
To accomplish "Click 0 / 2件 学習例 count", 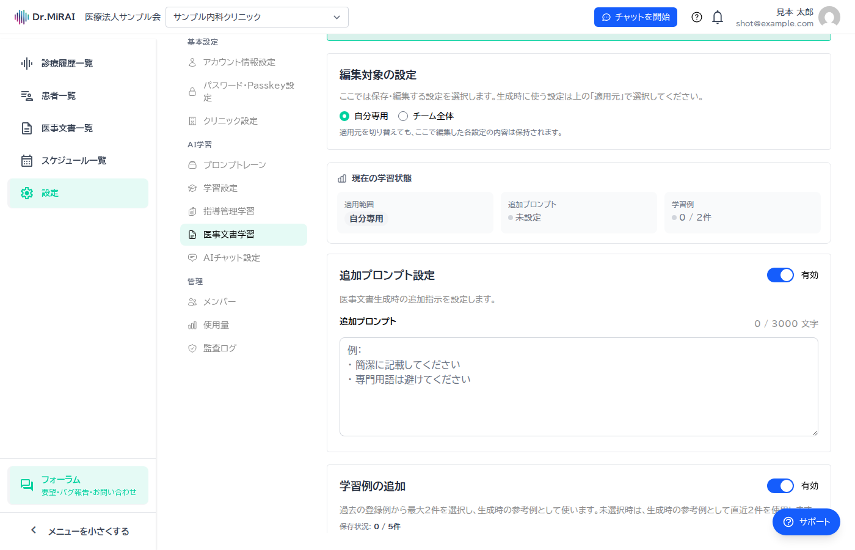I will [x=695, y=218].
